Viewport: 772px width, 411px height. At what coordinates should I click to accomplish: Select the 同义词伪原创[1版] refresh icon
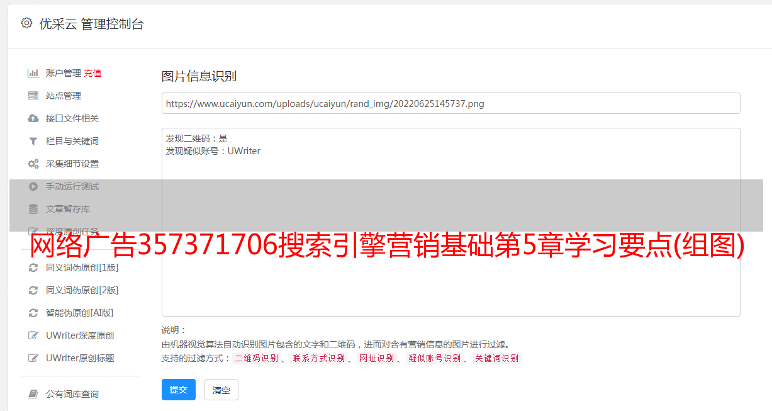[x=33, y=267]
